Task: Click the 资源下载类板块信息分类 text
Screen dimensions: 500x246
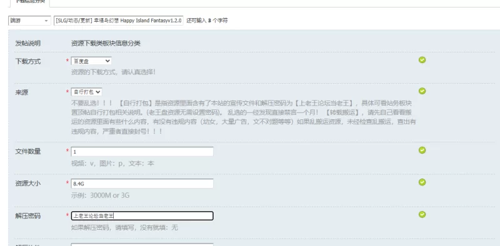Action: click(x=106, y=44)
